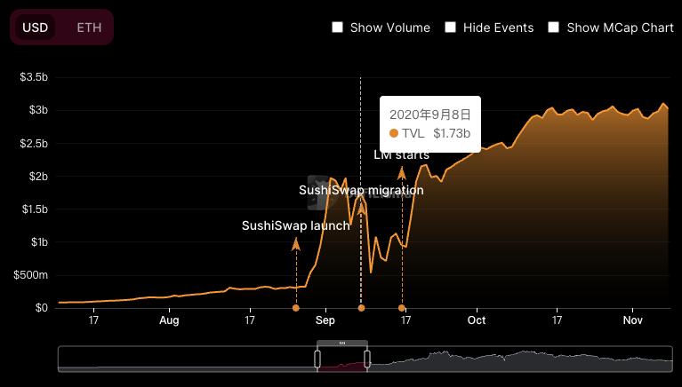Click the SushiSwap launch arrow head
682x387 pixels.
click(296, 242)
